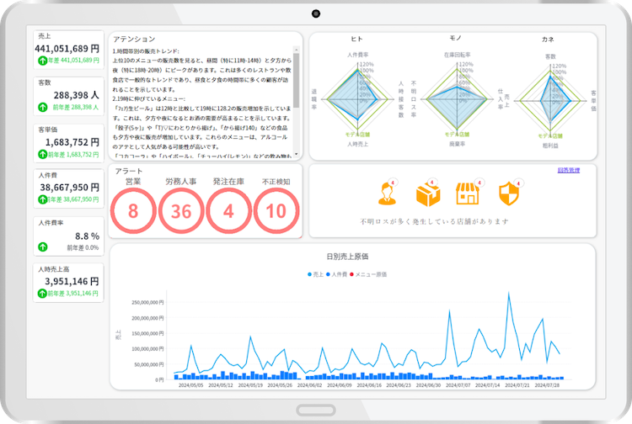Toggle the メニュー原価 legend item in chart

pos(368,274)
